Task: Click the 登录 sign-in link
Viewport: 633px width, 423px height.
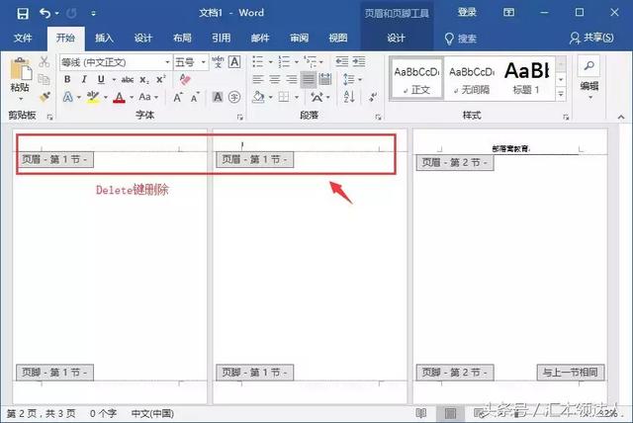Action: [x=467, y=13]
